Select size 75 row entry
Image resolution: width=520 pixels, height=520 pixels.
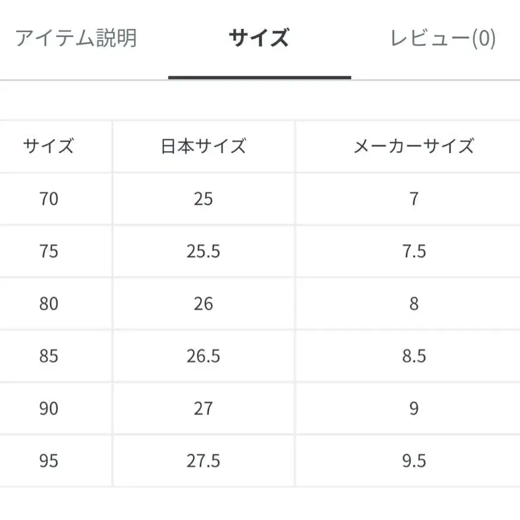coord(49,251)
